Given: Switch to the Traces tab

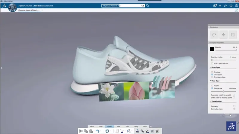Looking at the screenshot, I should click(x=101, y=126).
